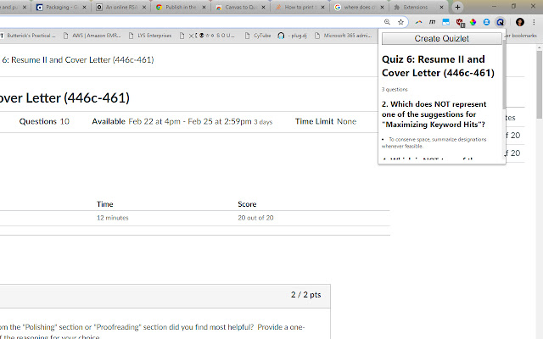Click the page's vertical scrollbar thumb

click(540, 85)
